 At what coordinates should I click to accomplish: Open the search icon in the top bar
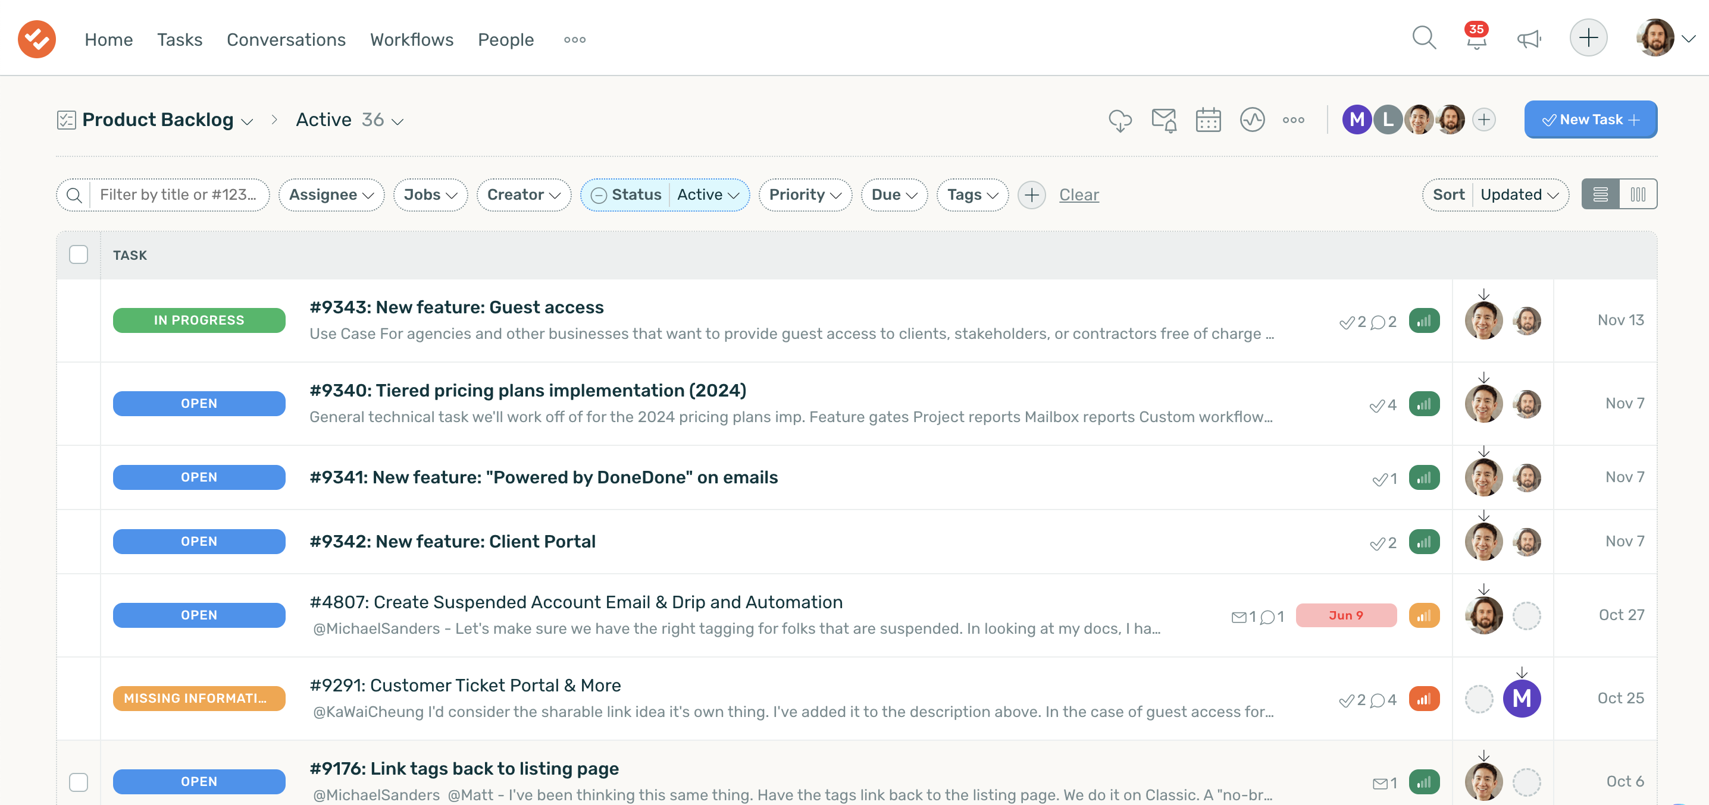click(x=1424, y=39)
